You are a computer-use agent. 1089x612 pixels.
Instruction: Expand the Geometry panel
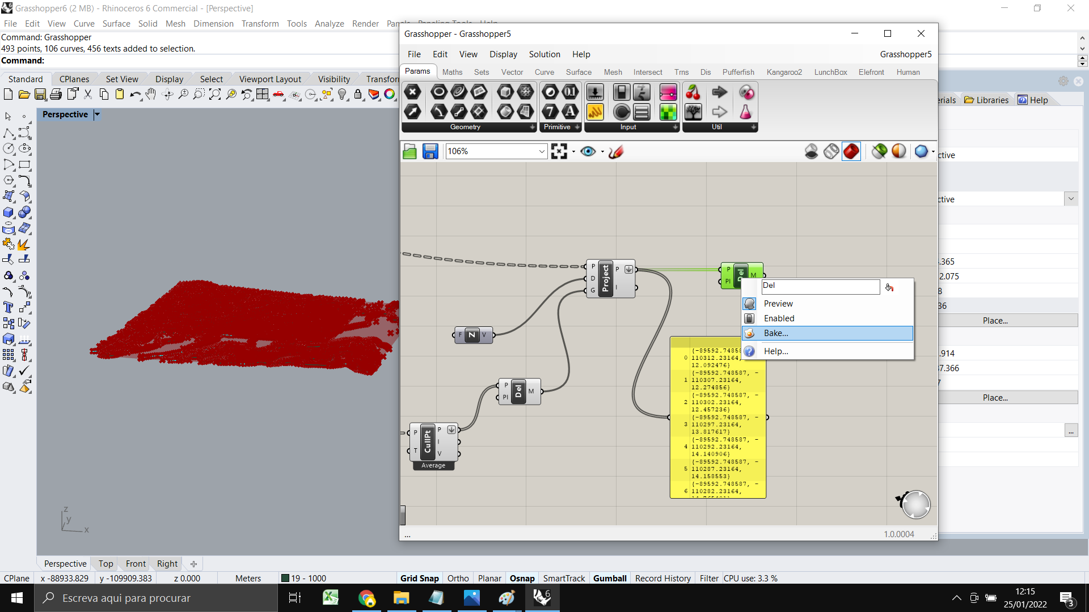click(532, 127)
